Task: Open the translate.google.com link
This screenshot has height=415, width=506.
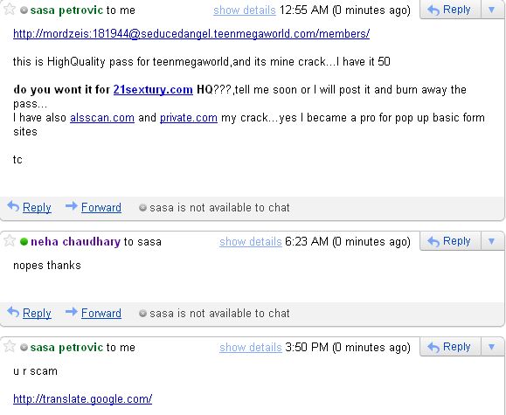Action: click(83, 399)
